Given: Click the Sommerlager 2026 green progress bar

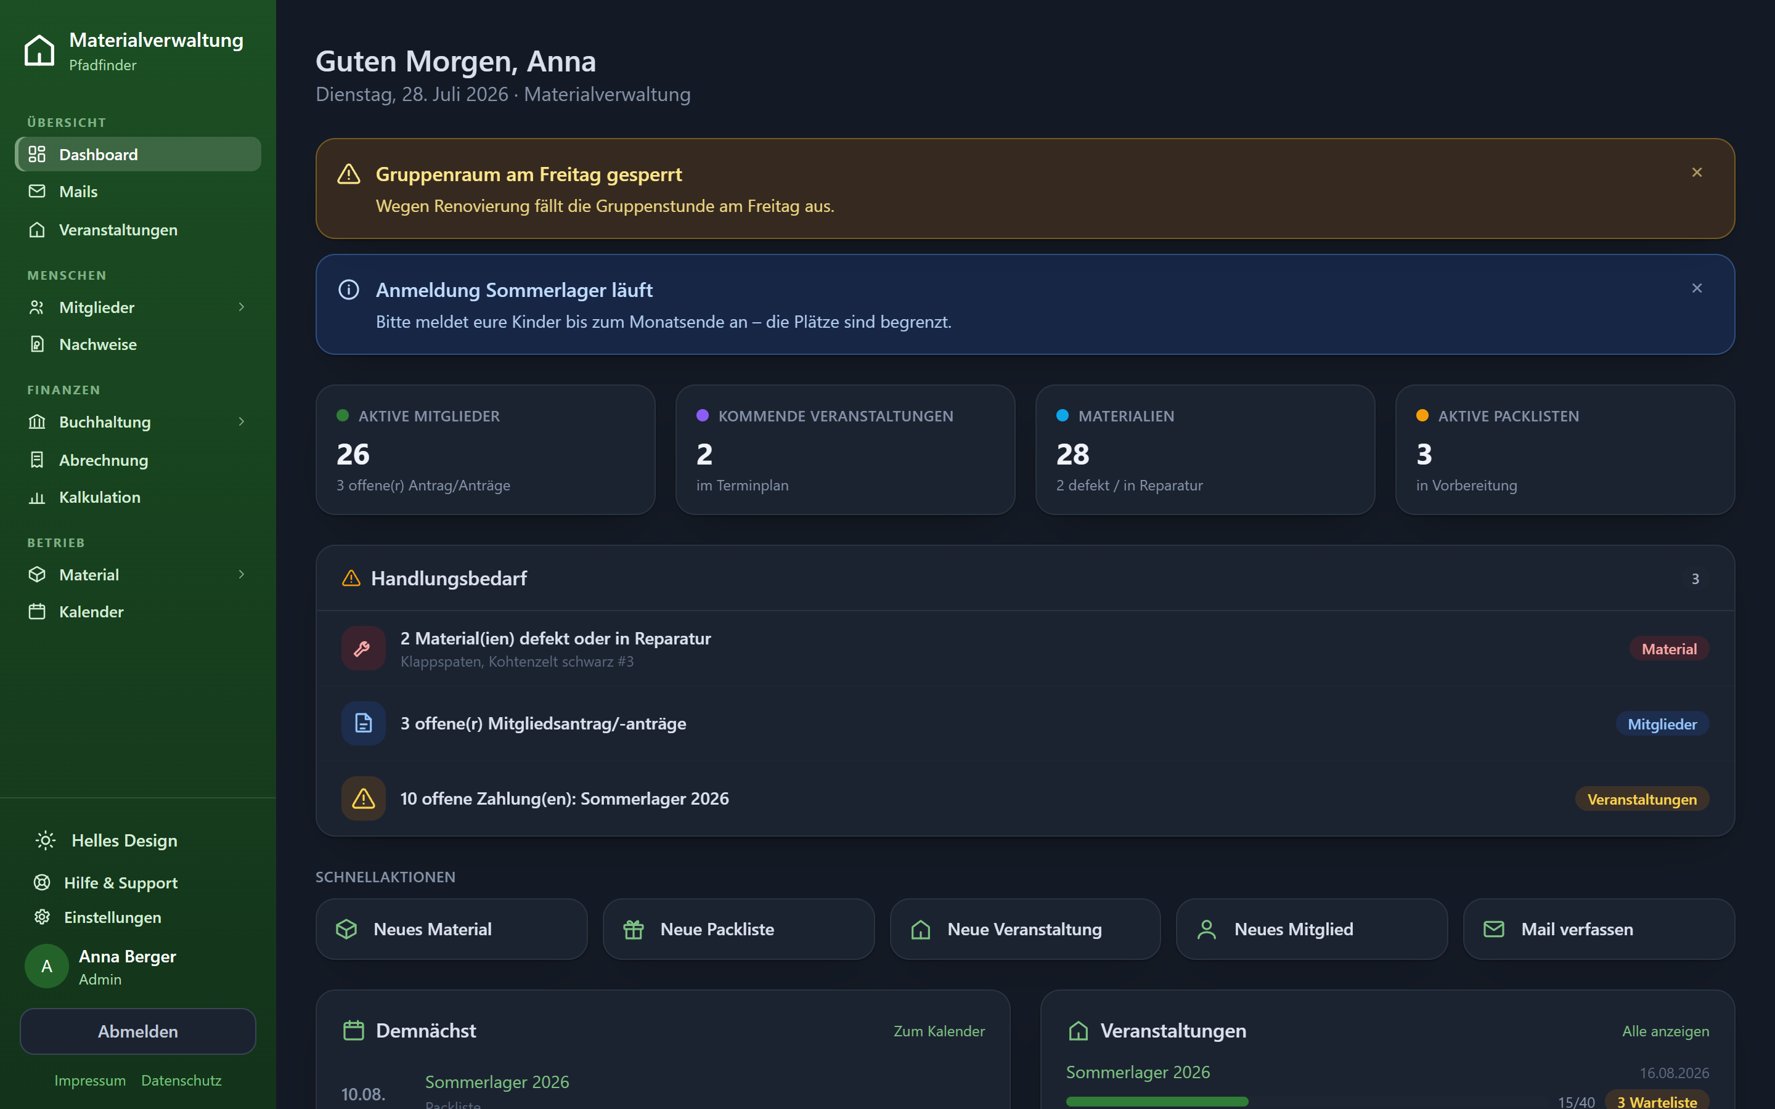Looking at the screenshot, I should tap(1157, 1101).
